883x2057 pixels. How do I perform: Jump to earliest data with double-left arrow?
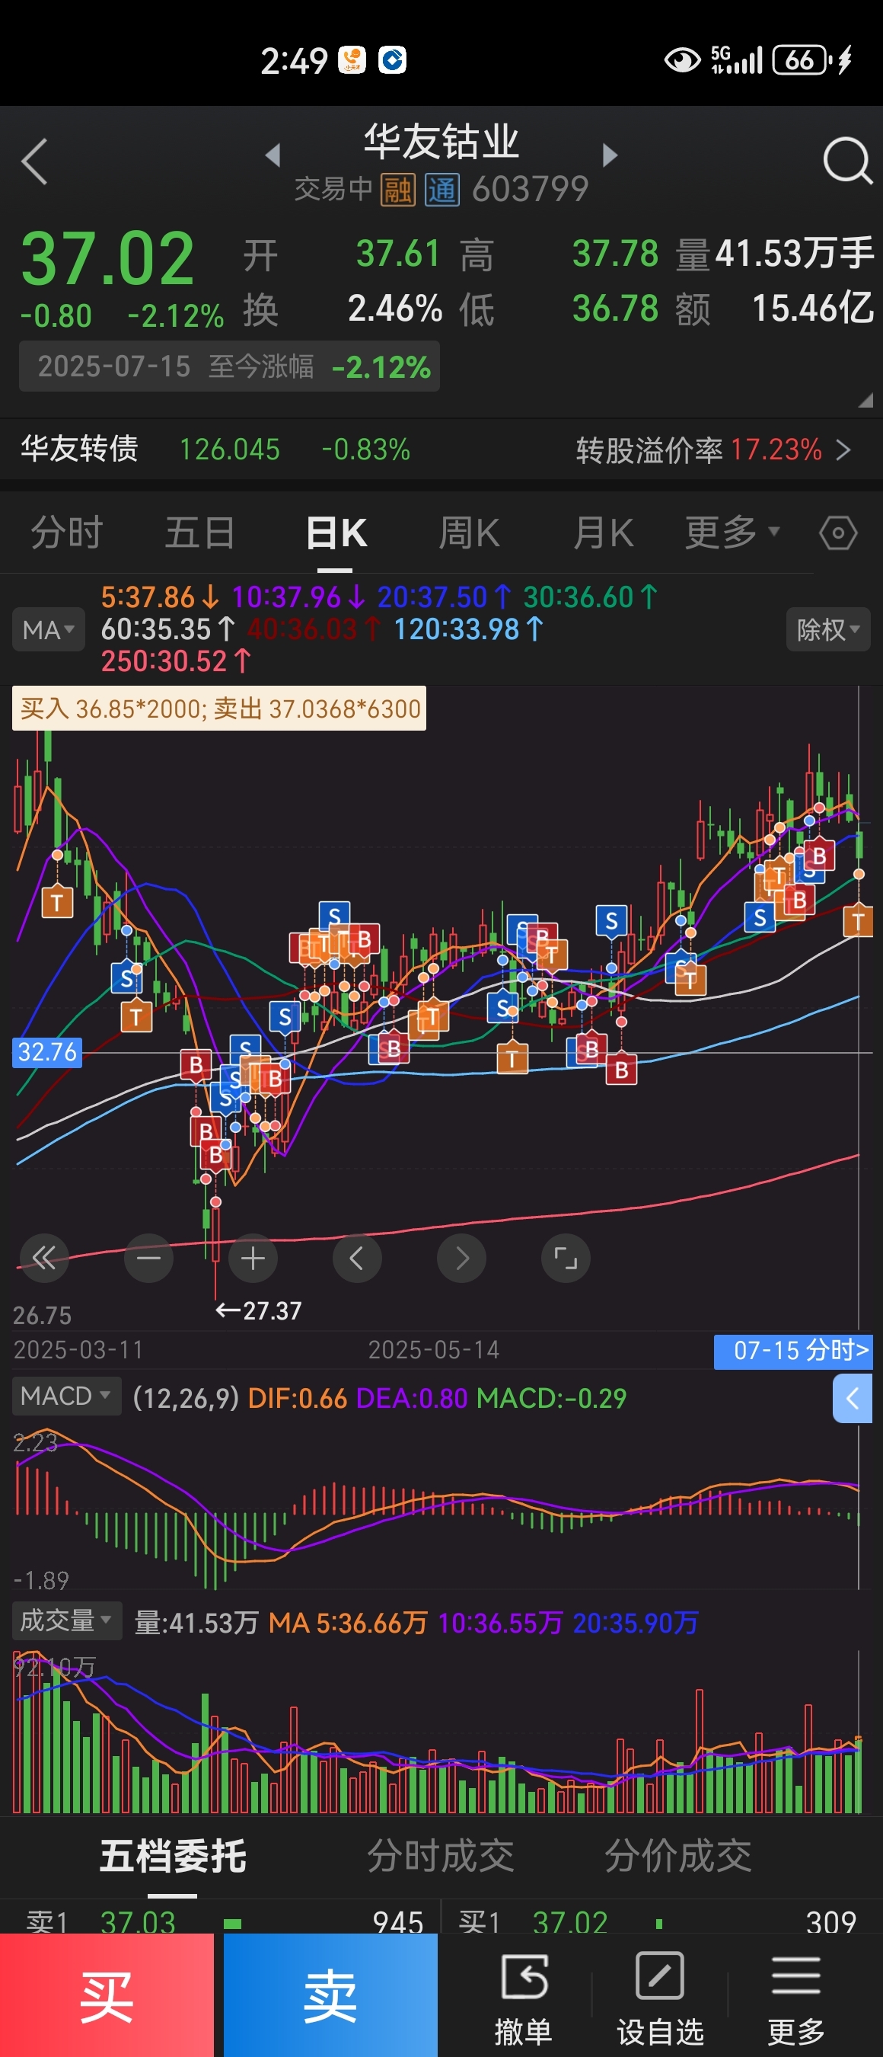point(44,1259)
